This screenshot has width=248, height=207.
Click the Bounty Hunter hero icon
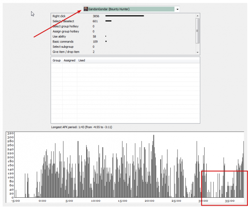coord(86,9)
